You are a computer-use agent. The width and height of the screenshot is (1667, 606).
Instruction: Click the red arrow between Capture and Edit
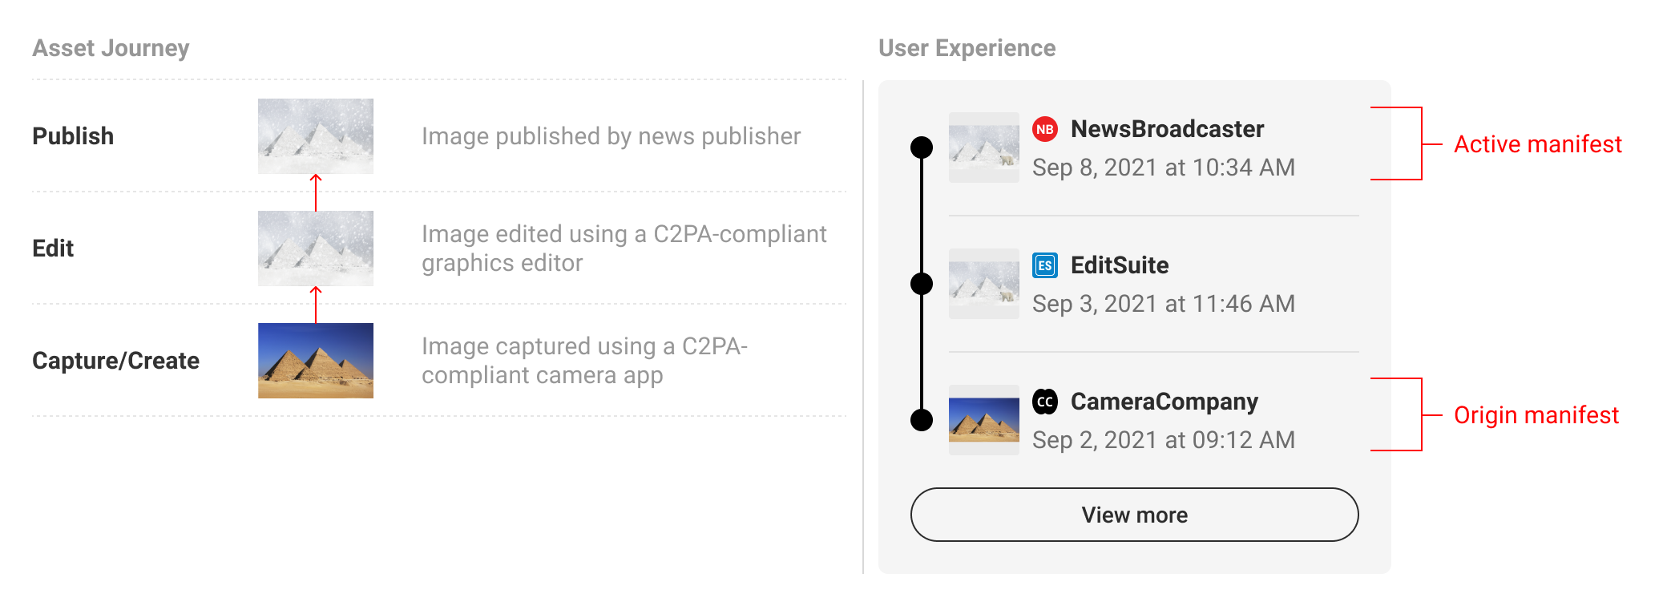tap(316, 305)
